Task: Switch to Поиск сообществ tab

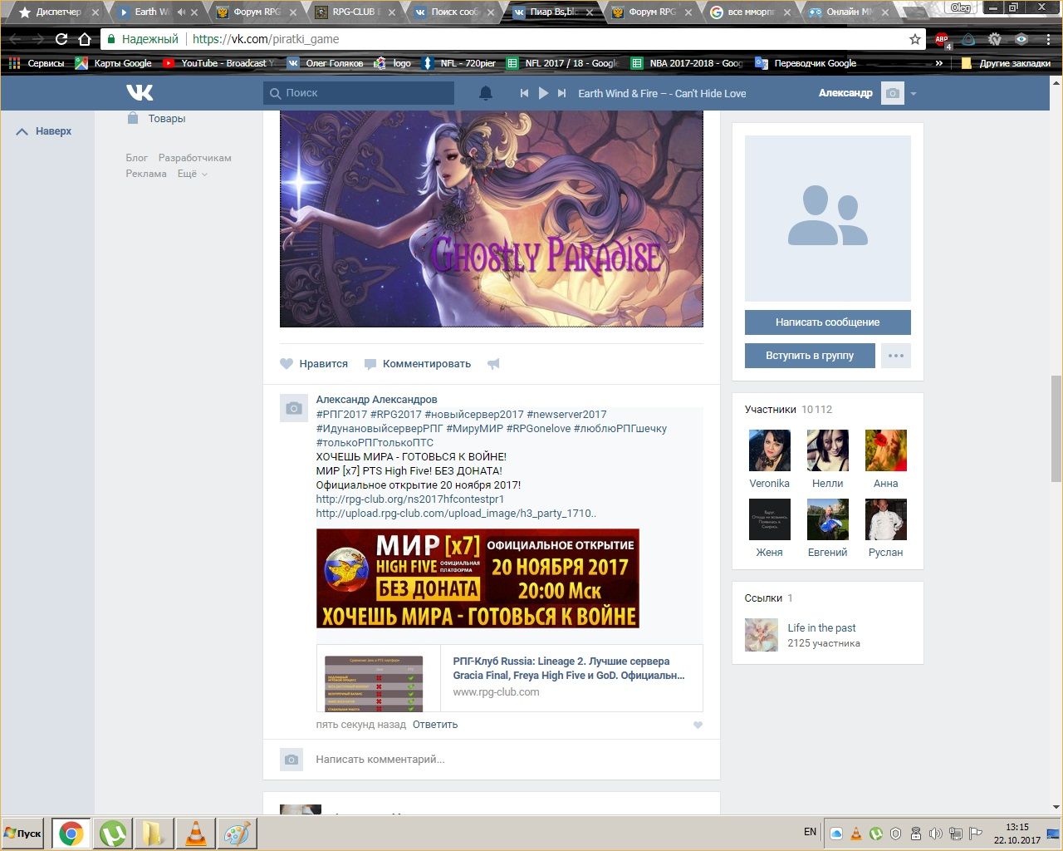Action: (454, 12)
